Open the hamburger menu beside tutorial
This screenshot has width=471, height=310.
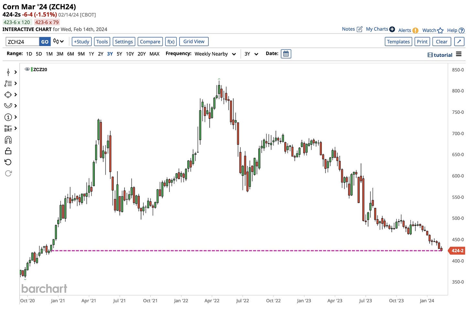(459, 54)
